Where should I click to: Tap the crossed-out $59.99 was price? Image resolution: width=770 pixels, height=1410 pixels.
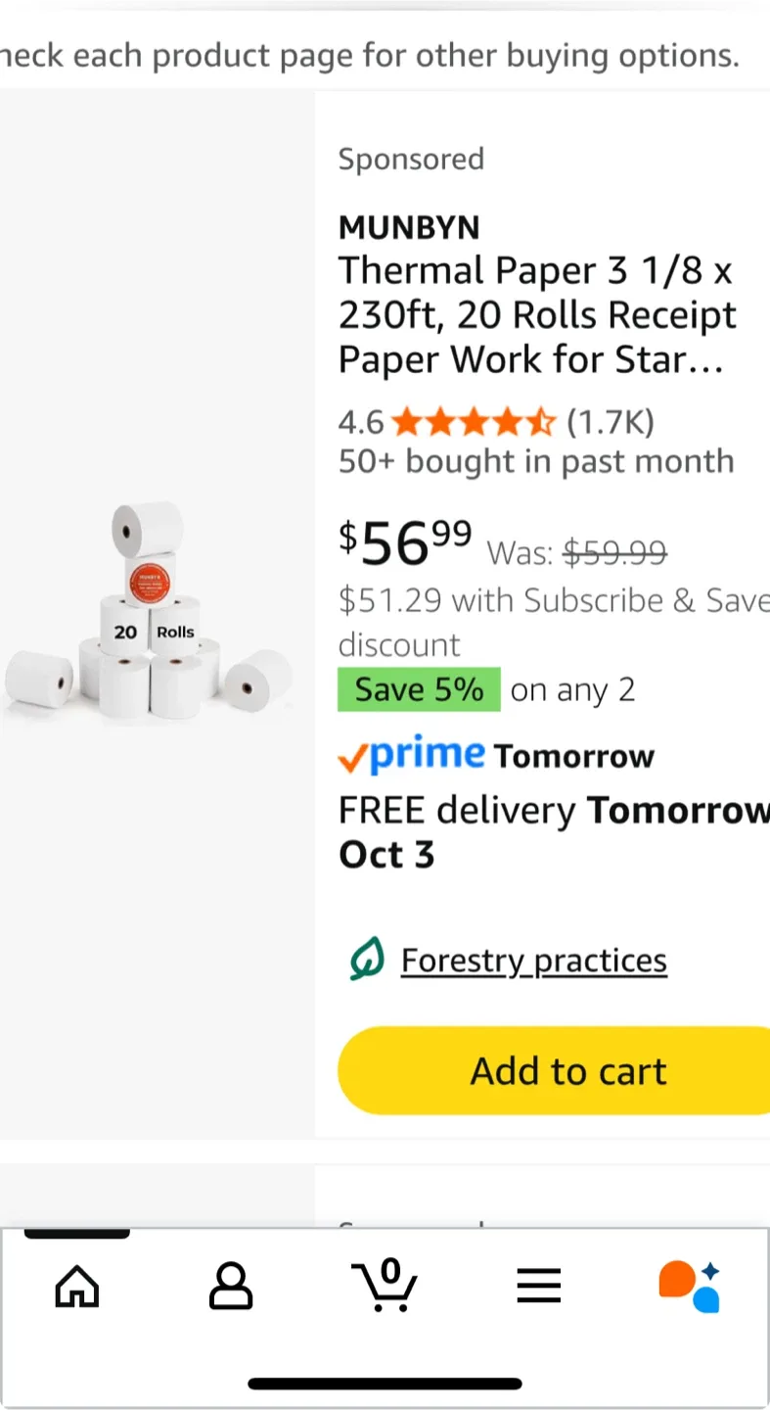pyautogui.click(x=614, y=553)
